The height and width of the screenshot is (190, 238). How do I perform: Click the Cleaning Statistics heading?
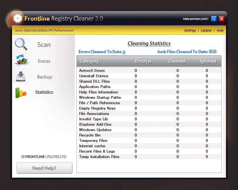pyautogui.click(x=149, y=43)
